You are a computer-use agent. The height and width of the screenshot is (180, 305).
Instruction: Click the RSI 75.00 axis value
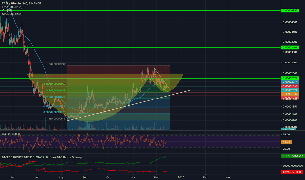coord(286,135)
